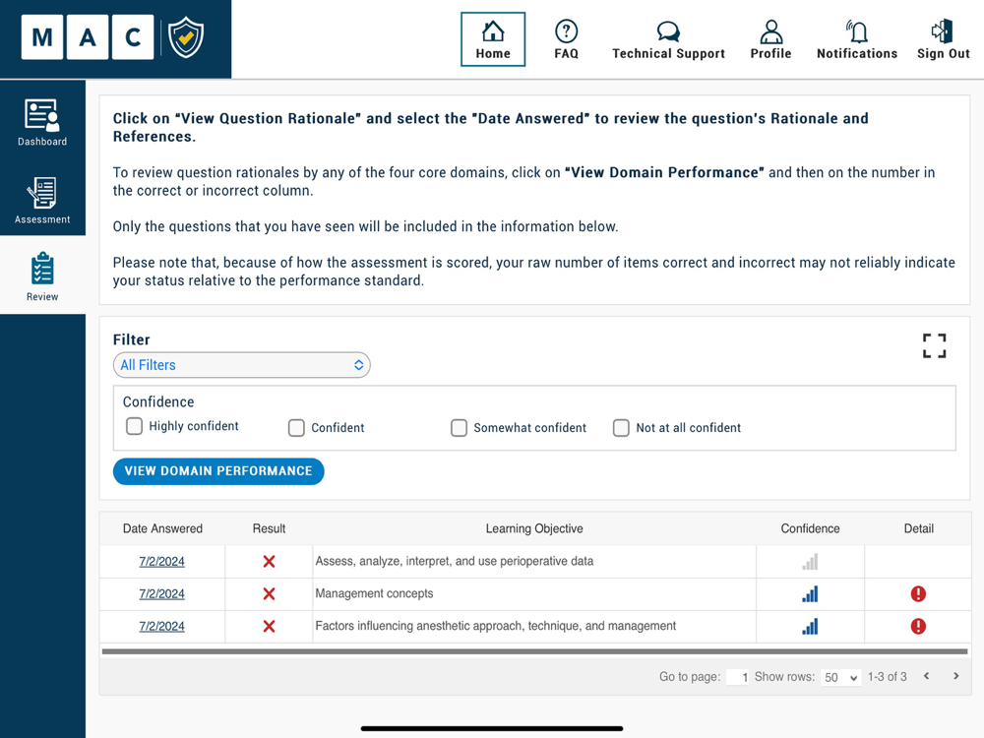This screenshot has height=738, width=984.
Task: Open the FAQ page
Action: (566, 39)
